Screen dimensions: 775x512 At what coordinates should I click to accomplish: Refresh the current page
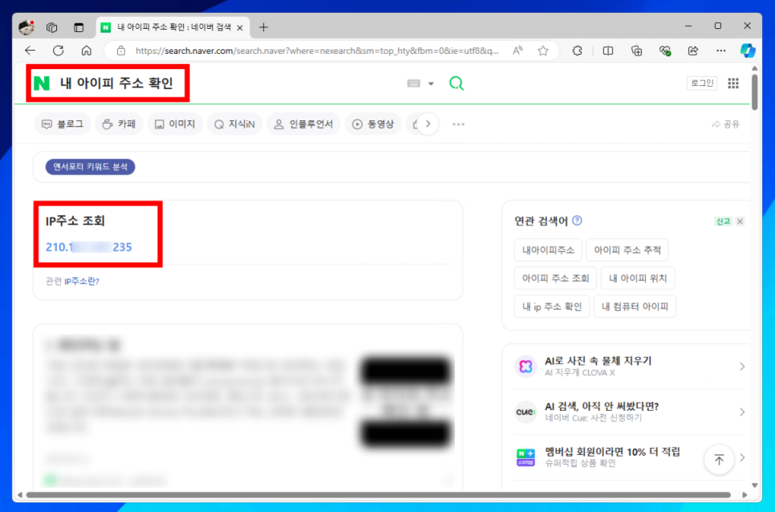59,51
